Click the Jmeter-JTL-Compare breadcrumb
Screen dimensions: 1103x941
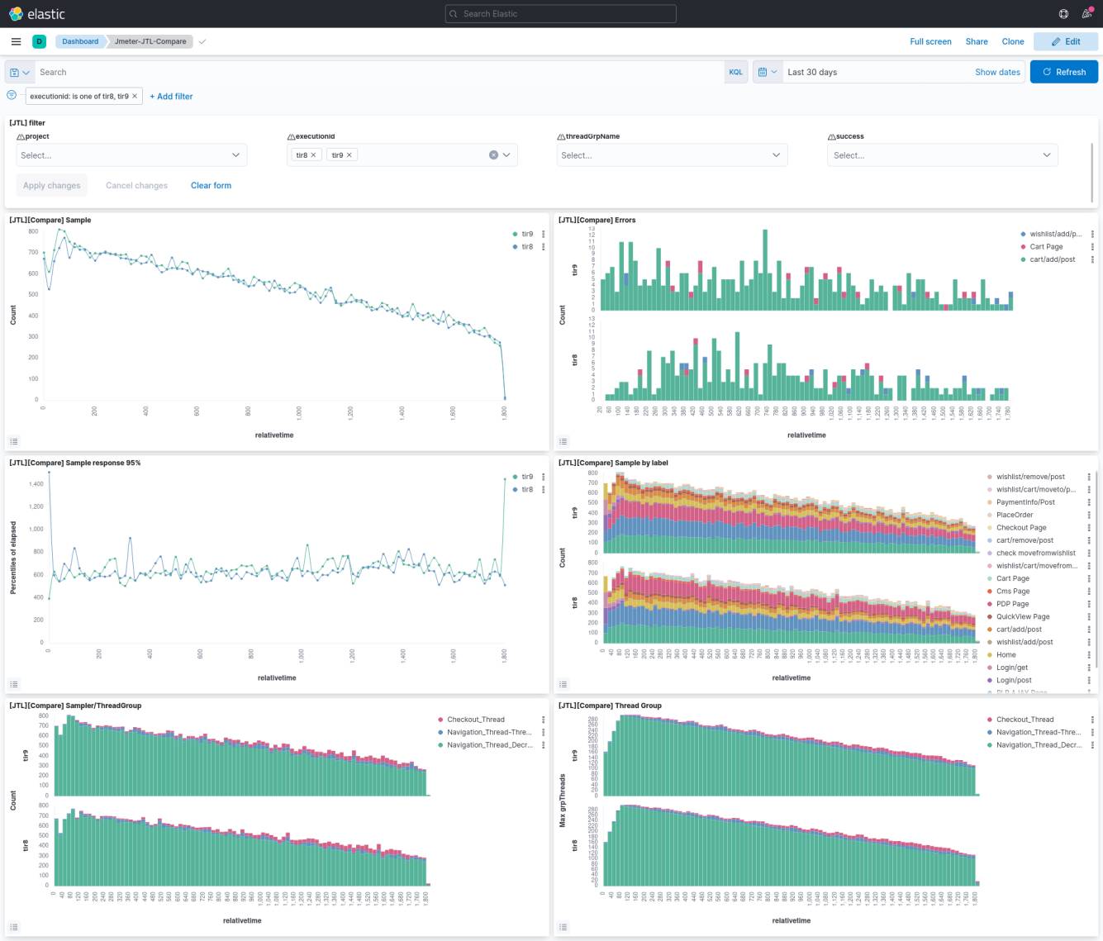(150, 41)
